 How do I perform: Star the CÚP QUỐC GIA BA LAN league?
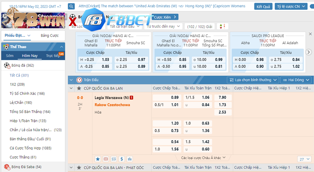pos(79,88)
